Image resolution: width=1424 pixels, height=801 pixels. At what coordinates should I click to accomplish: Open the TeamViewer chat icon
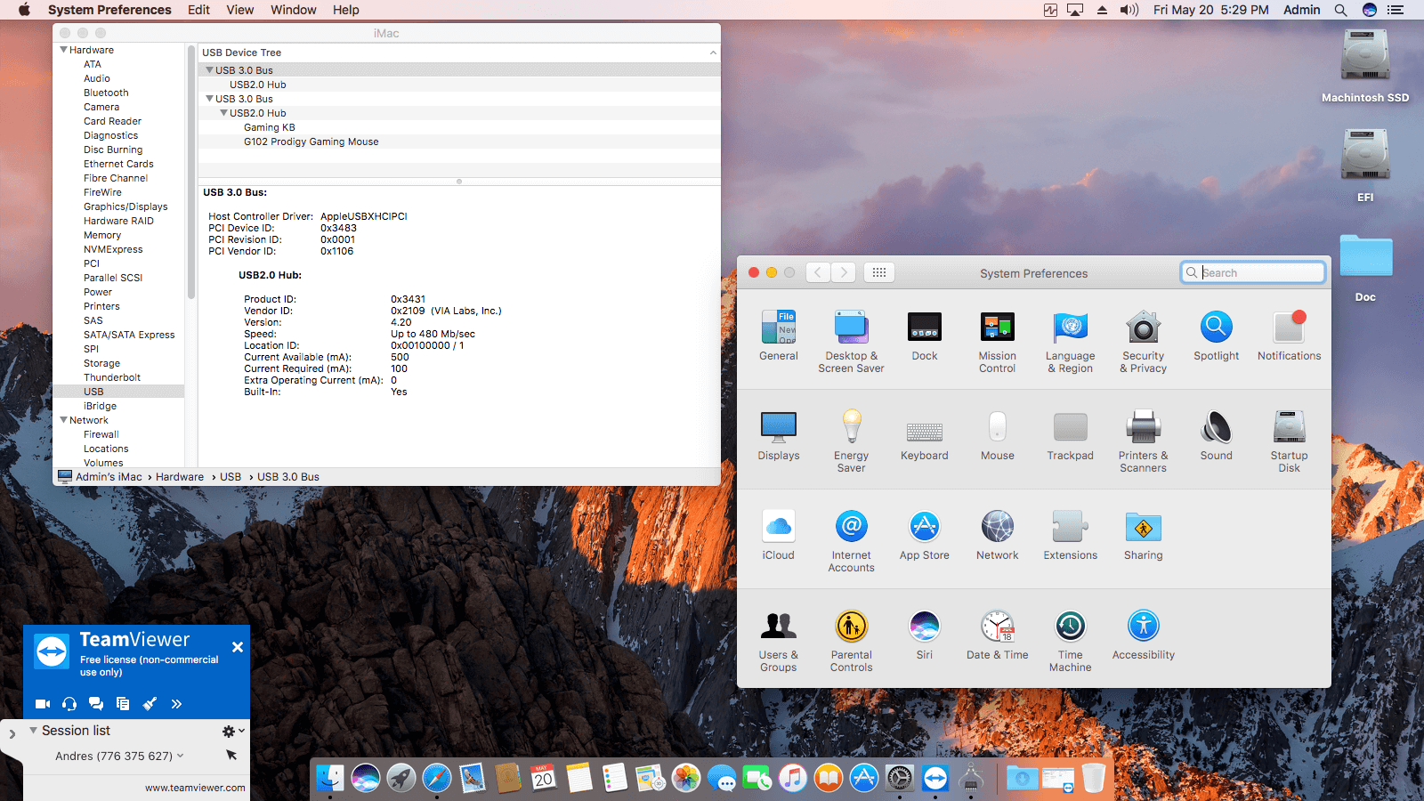point(95,703)
